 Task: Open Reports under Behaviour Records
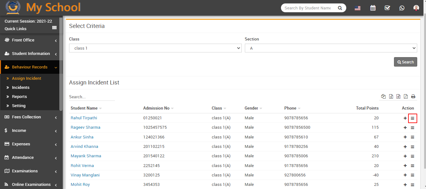(19, 97)
